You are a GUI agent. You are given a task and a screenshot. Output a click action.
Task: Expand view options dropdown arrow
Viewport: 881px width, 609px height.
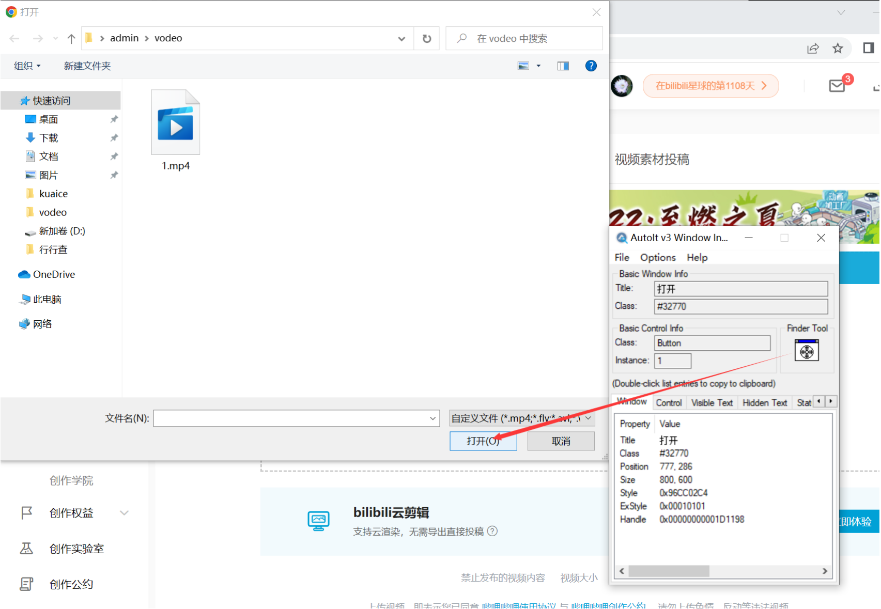538,66
